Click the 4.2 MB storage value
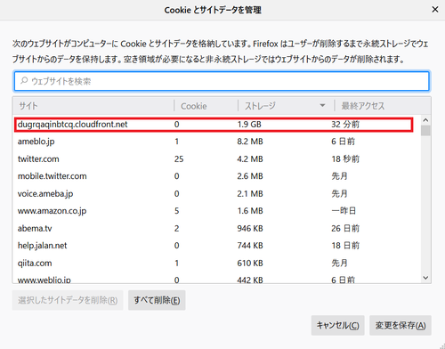Viewport: 445px width, 349px height. pos(250,159)
